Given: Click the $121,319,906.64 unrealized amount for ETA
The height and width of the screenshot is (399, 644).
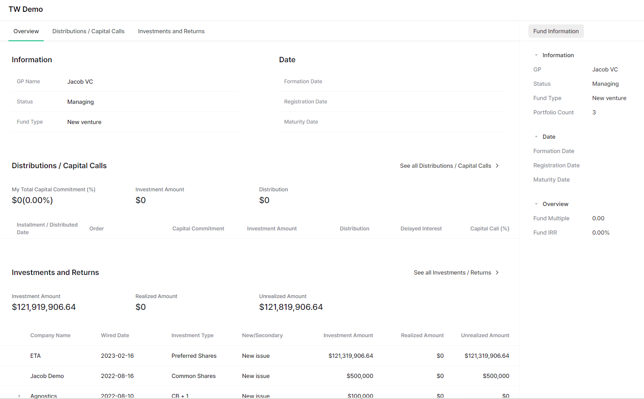Looking at the screenshot, I should point(487,356).
